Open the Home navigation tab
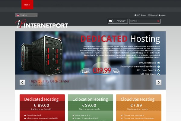Screen dimensions: 181x121 pos(27,5)
